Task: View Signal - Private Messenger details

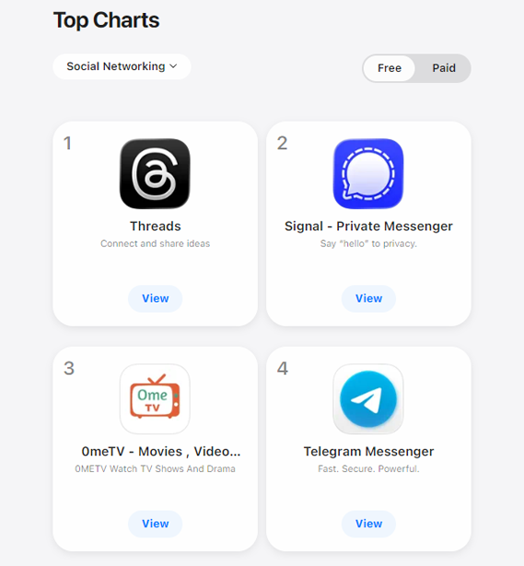Action: (368, 298)
